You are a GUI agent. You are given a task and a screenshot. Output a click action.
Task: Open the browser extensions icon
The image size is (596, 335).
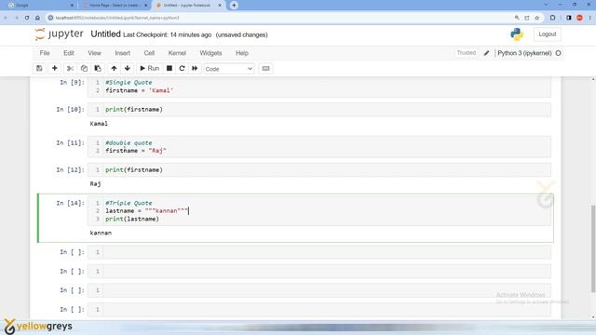(x=552, y=18)
